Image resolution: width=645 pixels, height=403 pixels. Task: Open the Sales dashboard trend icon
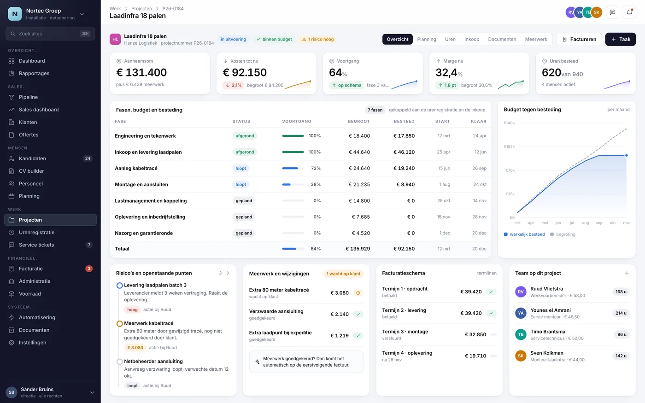point(12,110)
